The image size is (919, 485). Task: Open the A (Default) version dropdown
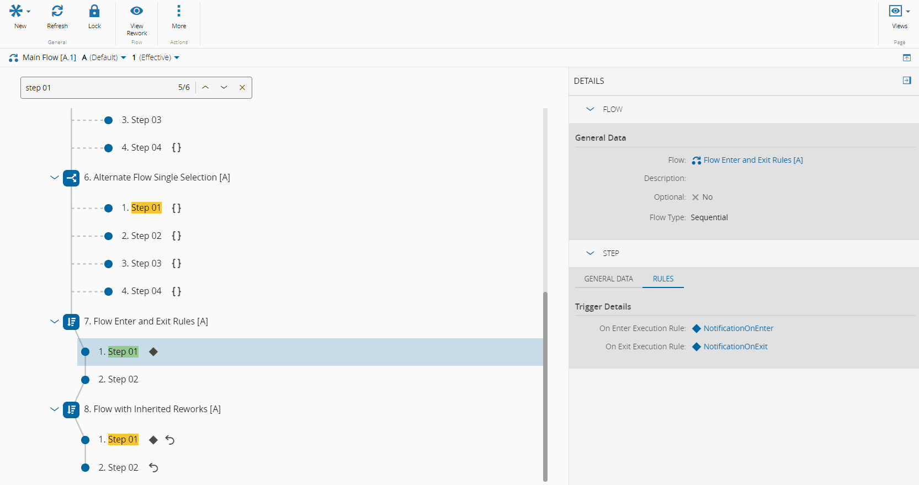click(104, 57)
